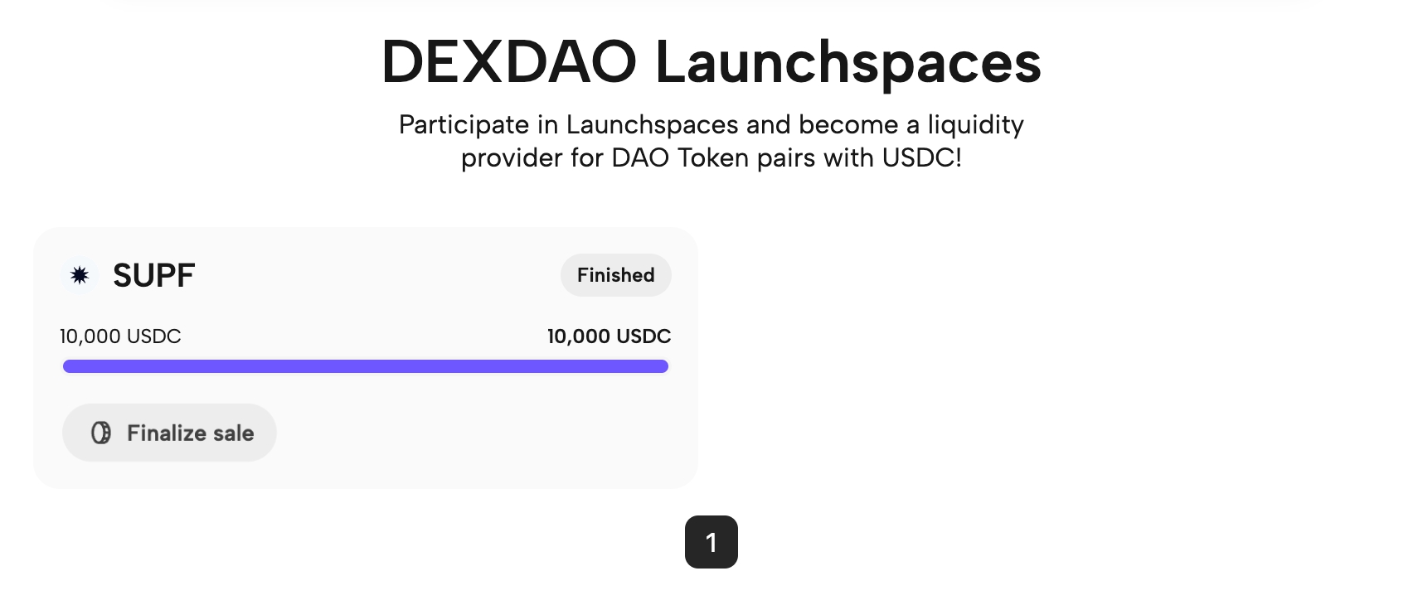Image resolution: width=1423 pixels, height=600 pixels.
Task: Click the coin icon on Finalize sale
Action: tap(101, 433)
